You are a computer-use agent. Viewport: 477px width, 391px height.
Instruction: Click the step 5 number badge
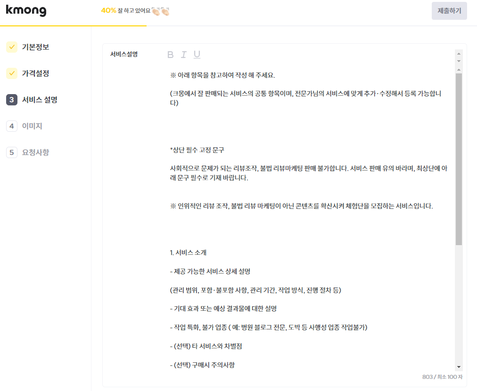pos(12,152)
